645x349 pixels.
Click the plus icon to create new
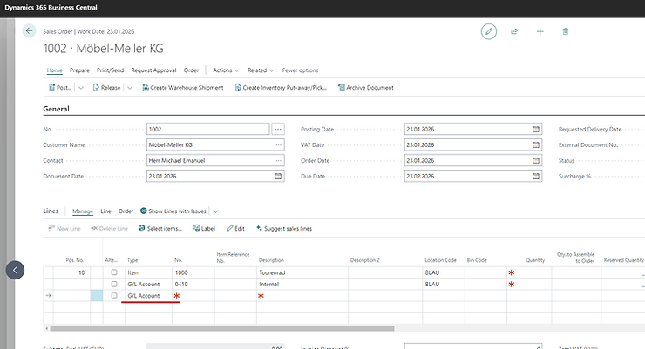click(540, 31)
